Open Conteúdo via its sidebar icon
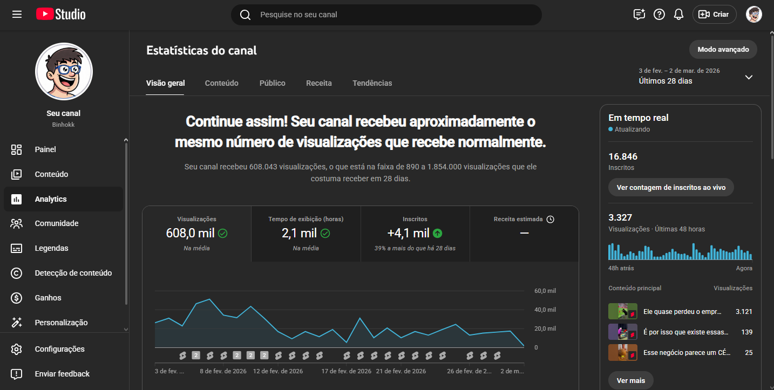 (17, 174)
